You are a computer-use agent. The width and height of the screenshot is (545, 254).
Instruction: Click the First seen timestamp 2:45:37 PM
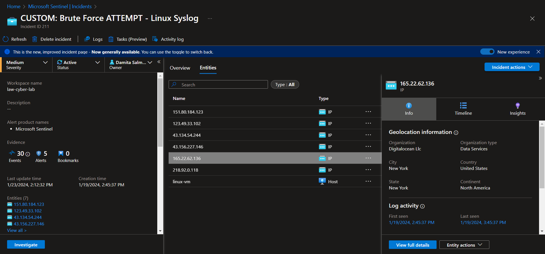412,223
